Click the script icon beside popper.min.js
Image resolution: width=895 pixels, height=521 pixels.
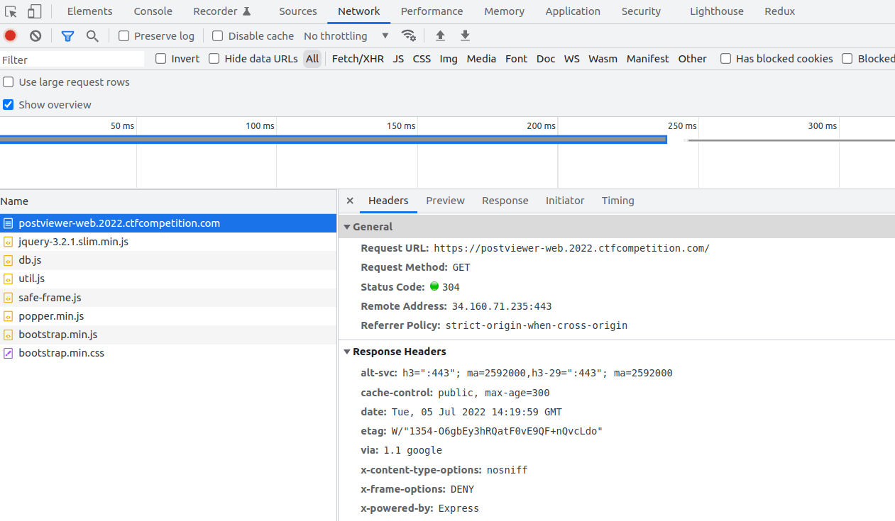9,316
